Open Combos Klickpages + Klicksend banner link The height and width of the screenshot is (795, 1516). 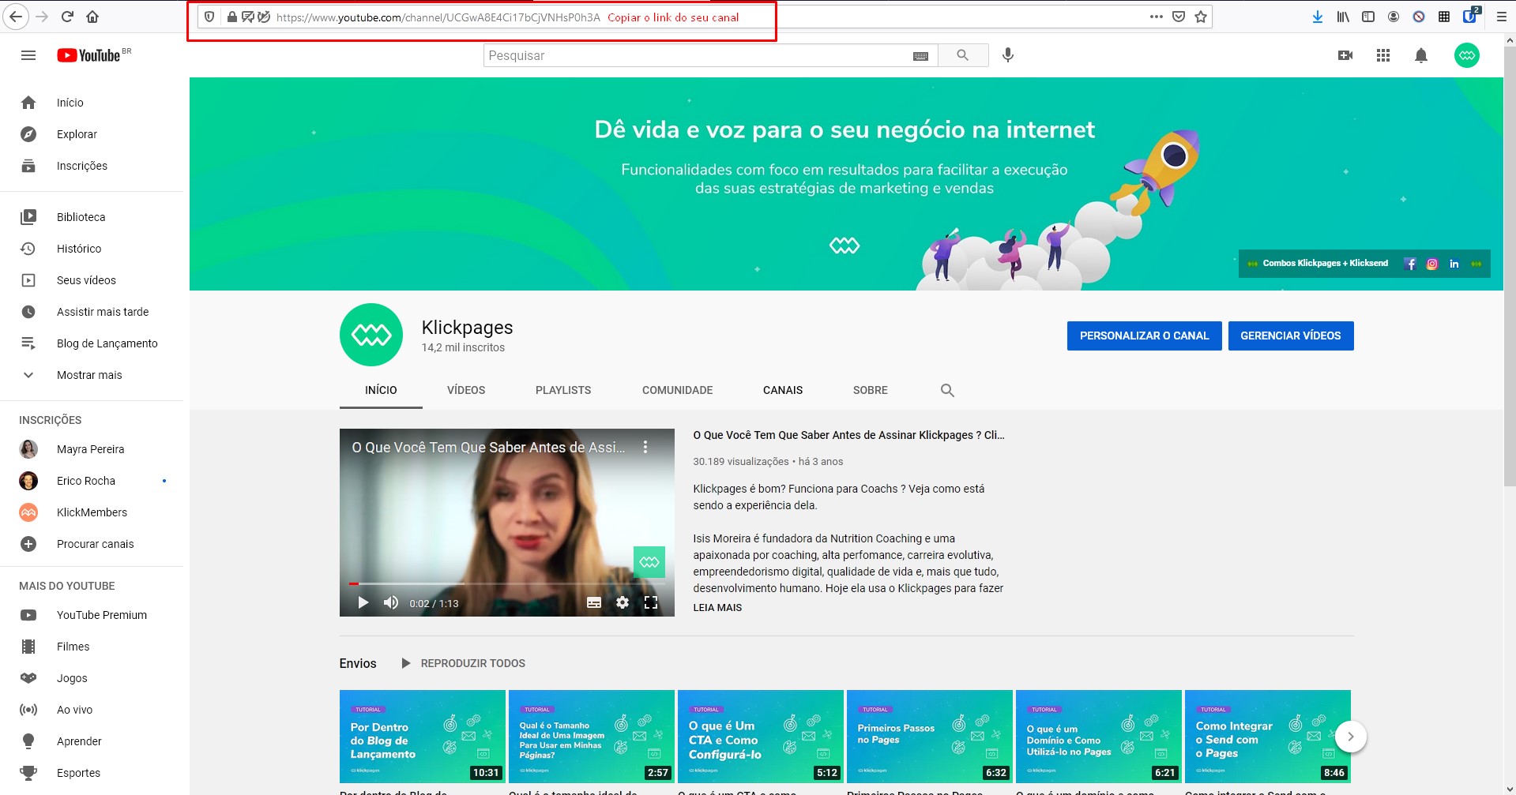1325,263
